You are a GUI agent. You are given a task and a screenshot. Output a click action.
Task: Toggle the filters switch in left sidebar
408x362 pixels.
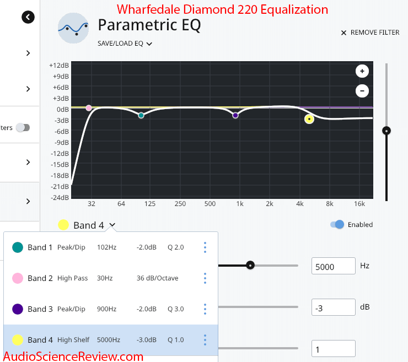pos(23,127)
